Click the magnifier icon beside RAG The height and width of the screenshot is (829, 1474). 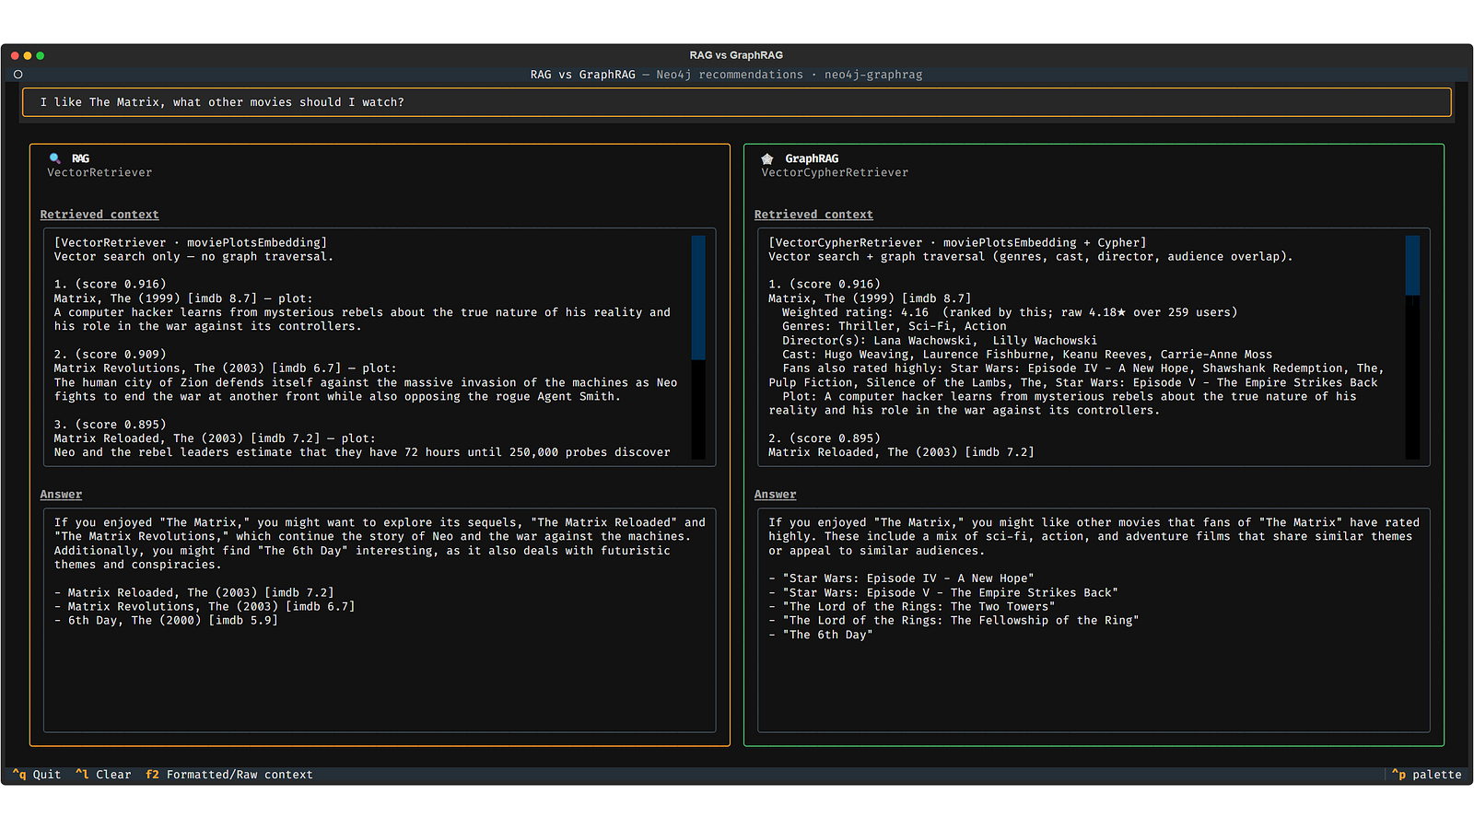point(54,158)
